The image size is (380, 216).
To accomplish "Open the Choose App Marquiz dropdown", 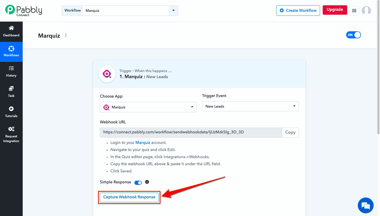I will pos(148,107).
